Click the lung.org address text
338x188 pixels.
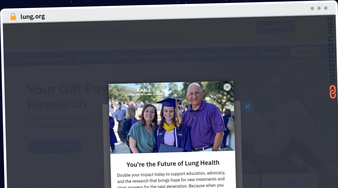33,17
